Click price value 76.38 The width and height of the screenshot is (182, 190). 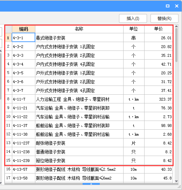[x=166, y=108]
